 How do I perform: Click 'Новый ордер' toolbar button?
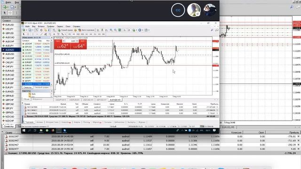tap(65, 30)
